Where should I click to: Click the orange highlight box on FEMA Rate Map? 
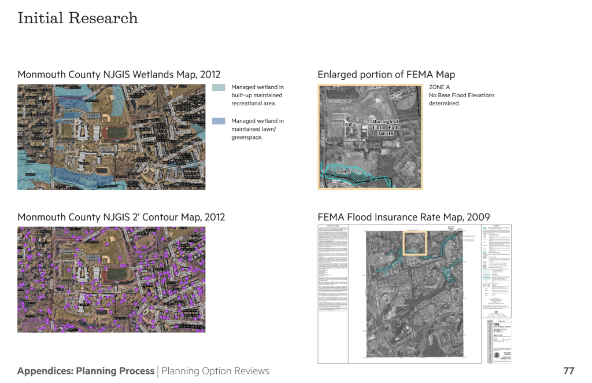click(414, 243)
